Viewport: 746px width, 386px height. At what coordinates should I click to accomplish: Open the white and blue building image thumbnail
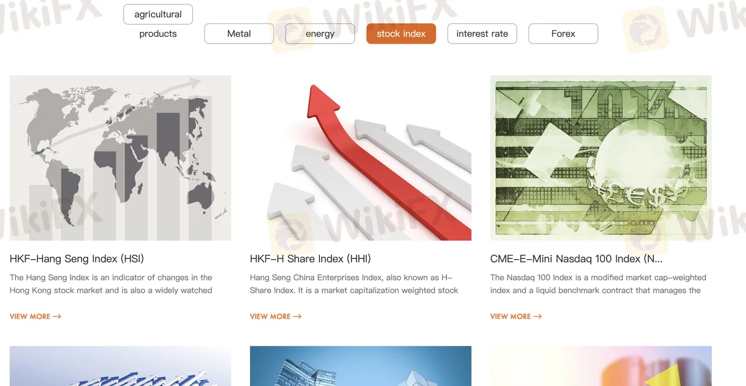pos(121,366)
